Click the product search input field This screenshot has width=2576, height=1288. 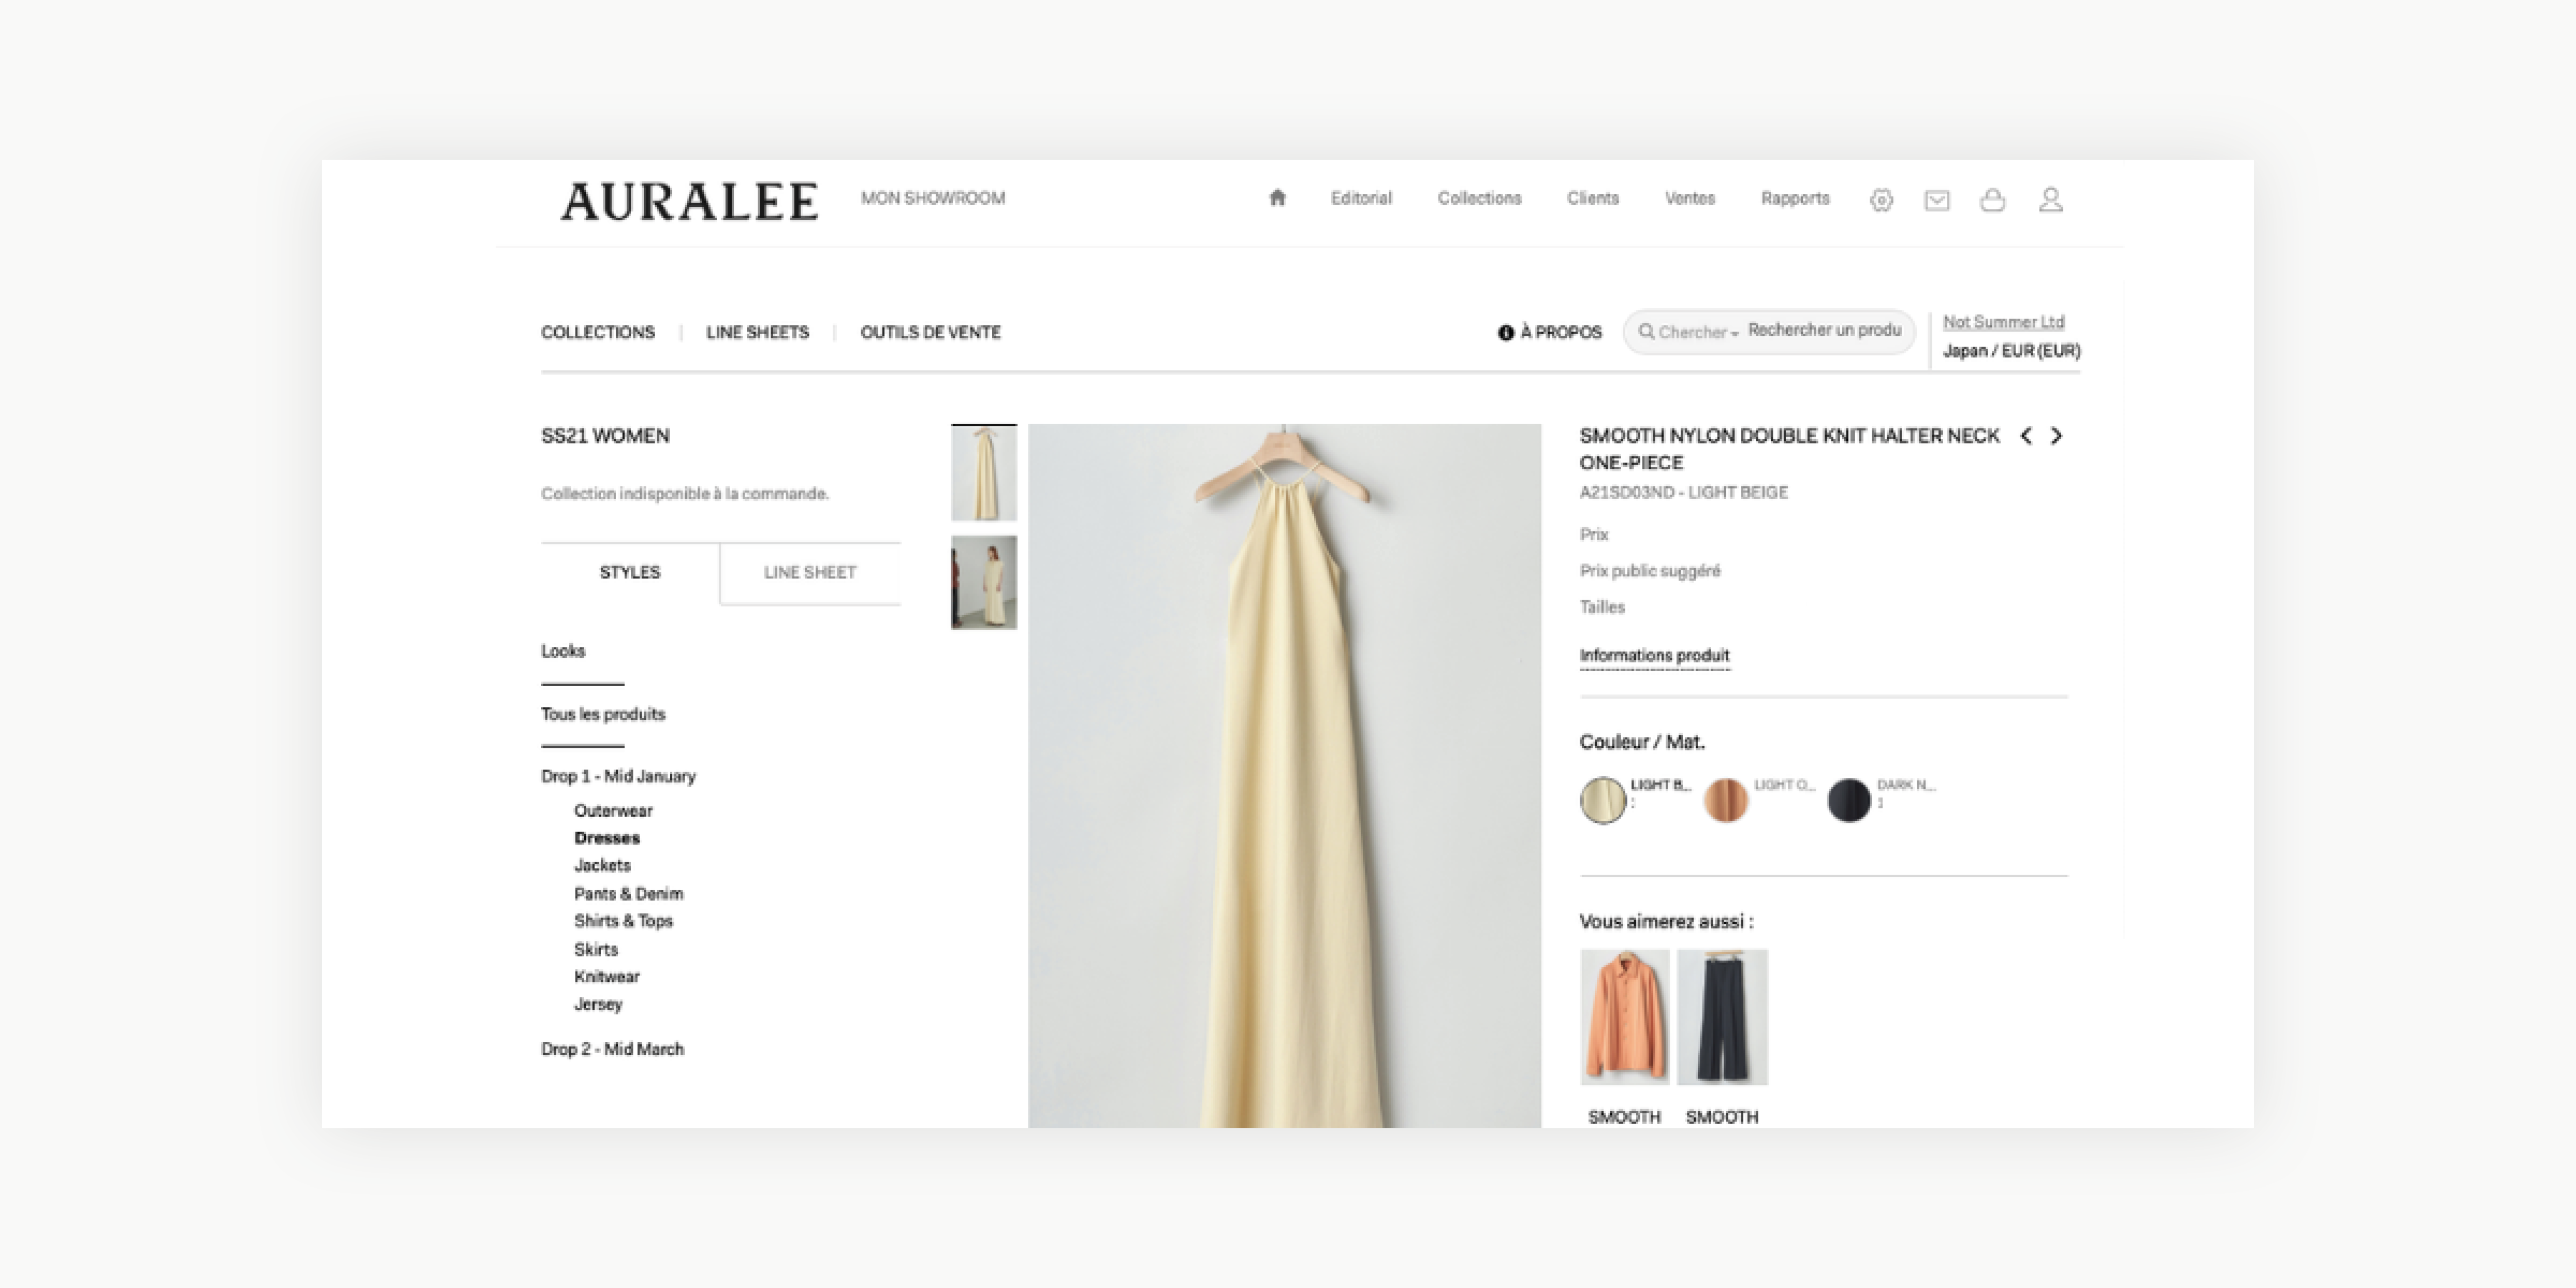(1825, 331)
